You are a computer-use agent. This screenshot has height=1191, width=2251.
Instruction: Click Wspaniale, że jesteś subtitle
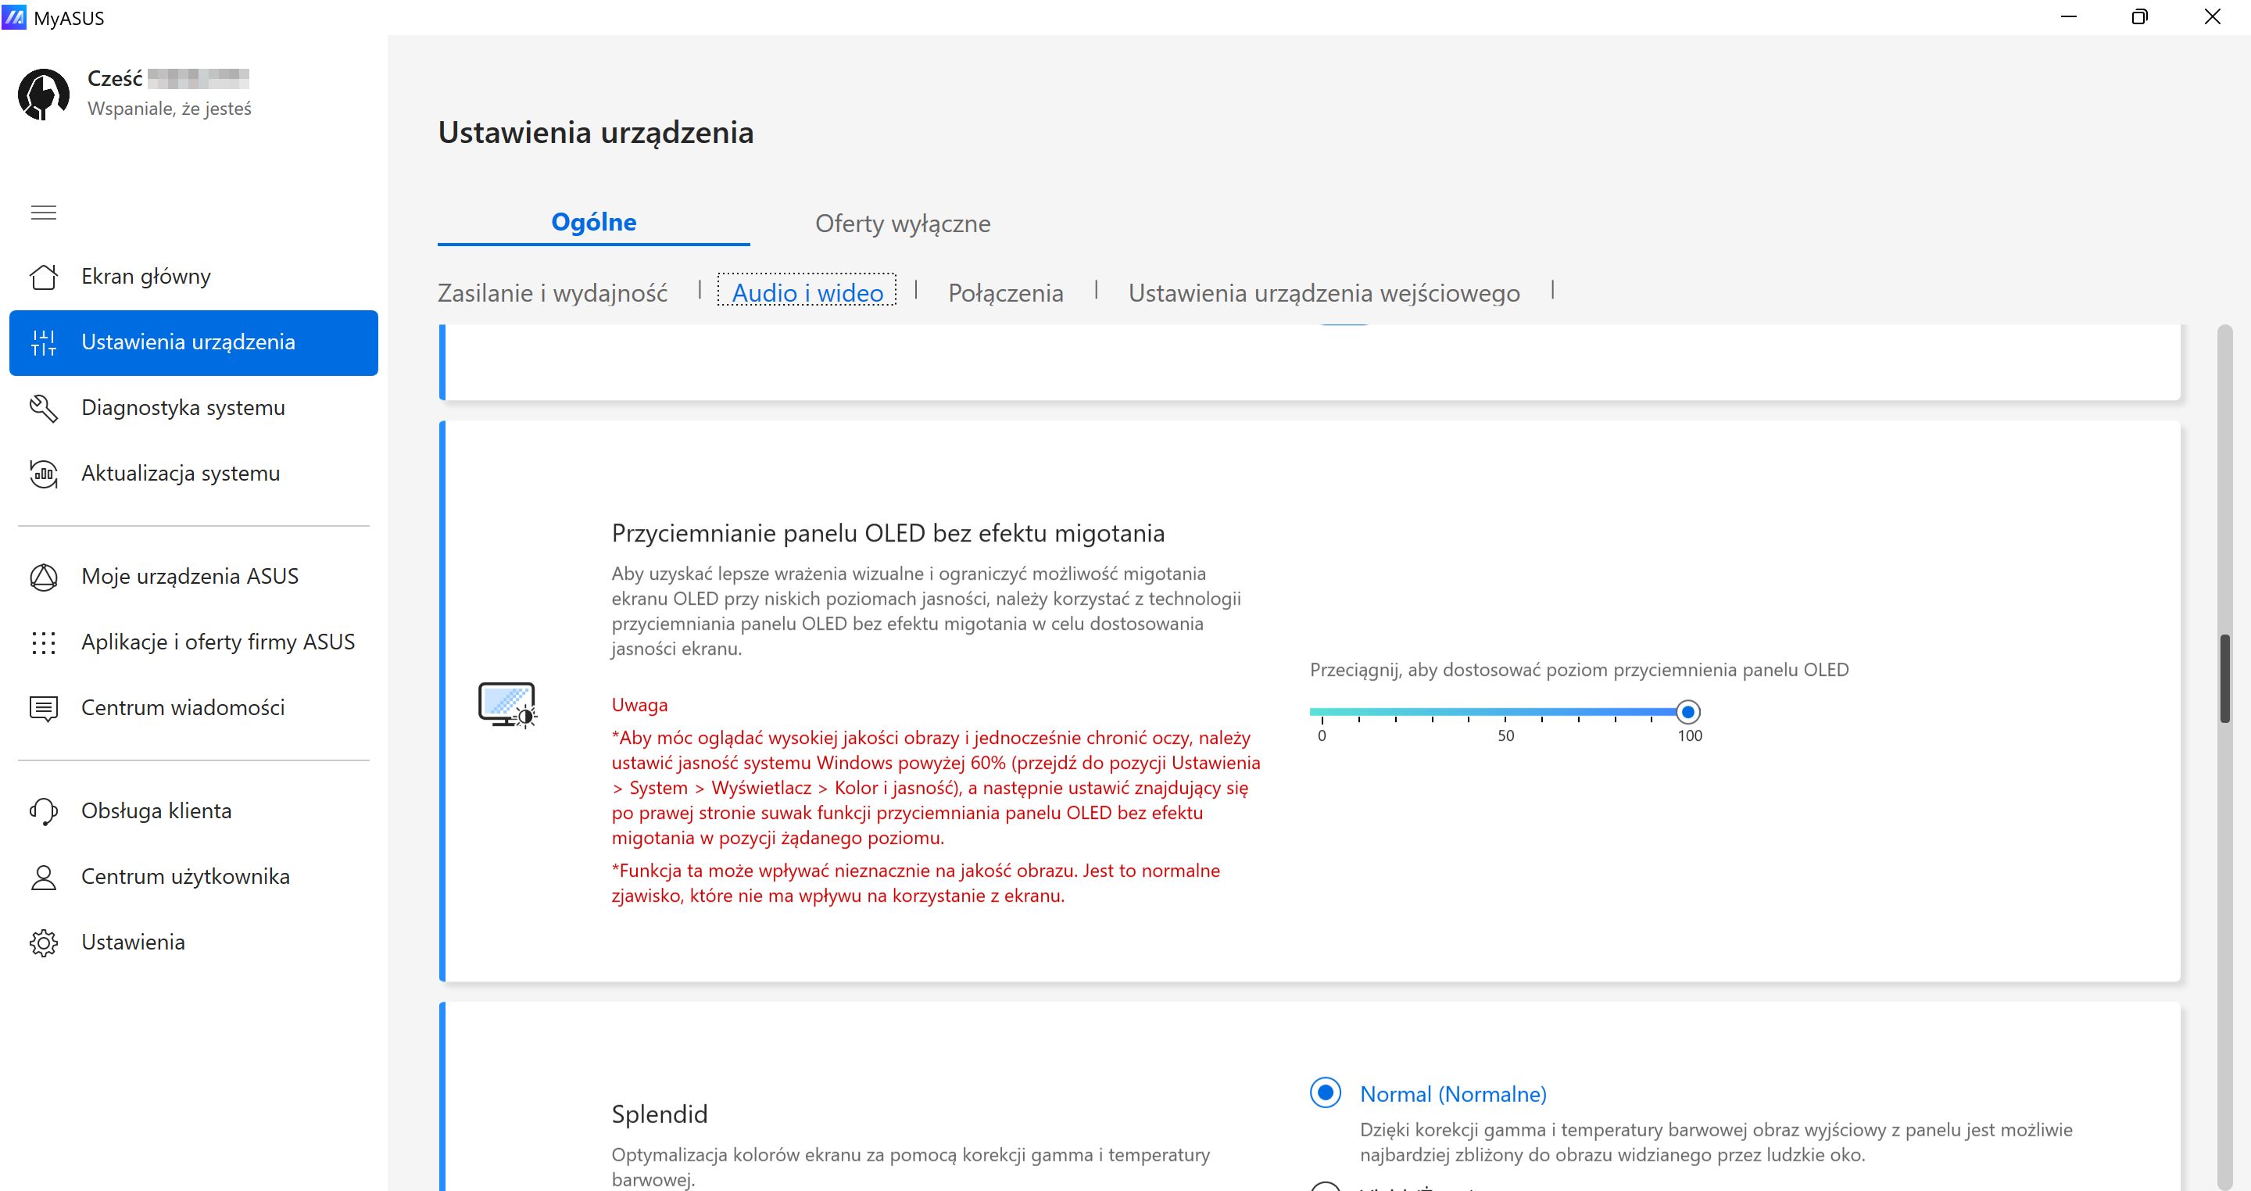click(x=170, y=109)
